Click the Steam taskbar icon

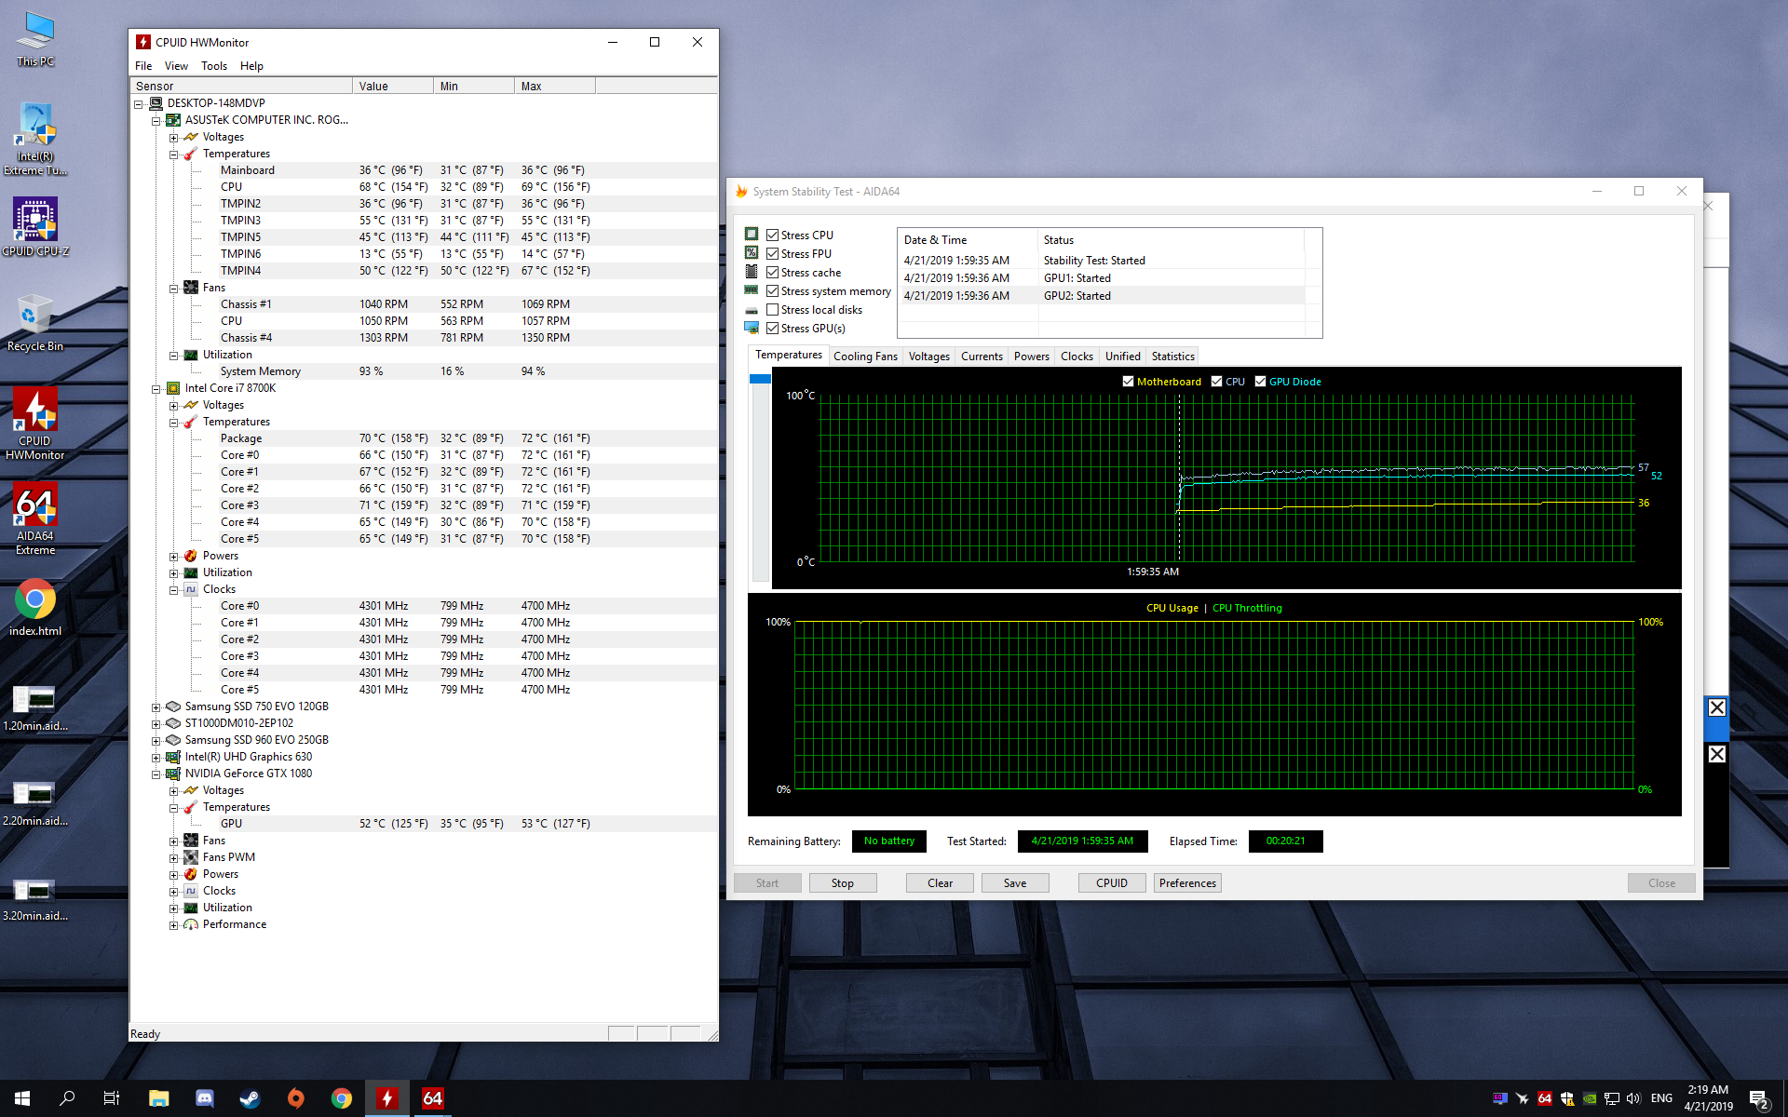(250, 1098)
